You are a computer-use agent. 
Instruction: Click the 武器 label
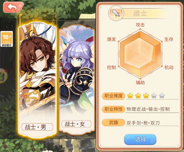tap(113, 122)
